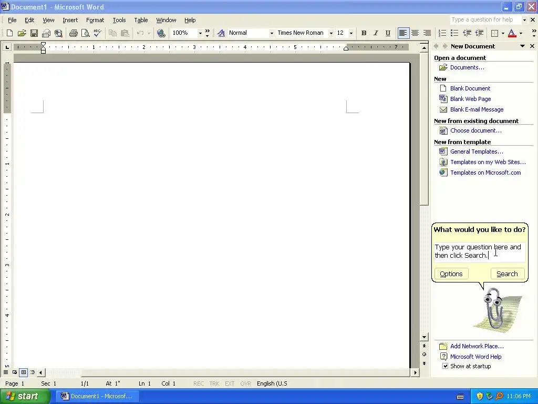Insert Hyperlink using the globe icon
The image size is (538, 404).
[161, 33]
